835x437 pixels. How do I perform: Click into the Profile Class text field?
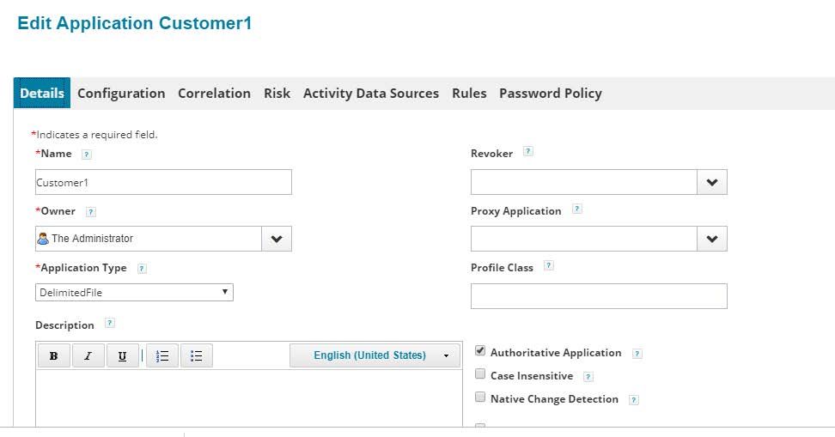click(x=599, y=296)
